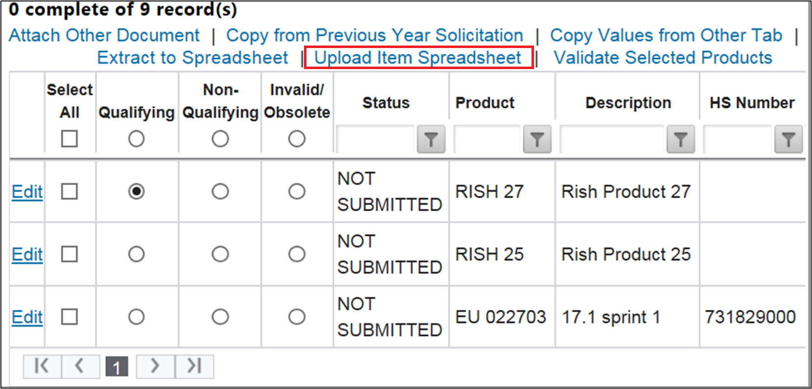Image resolution: width=812 pixels, height=389 pixels.
Task: Go to next page of records
Action: [x=155, y=366]
